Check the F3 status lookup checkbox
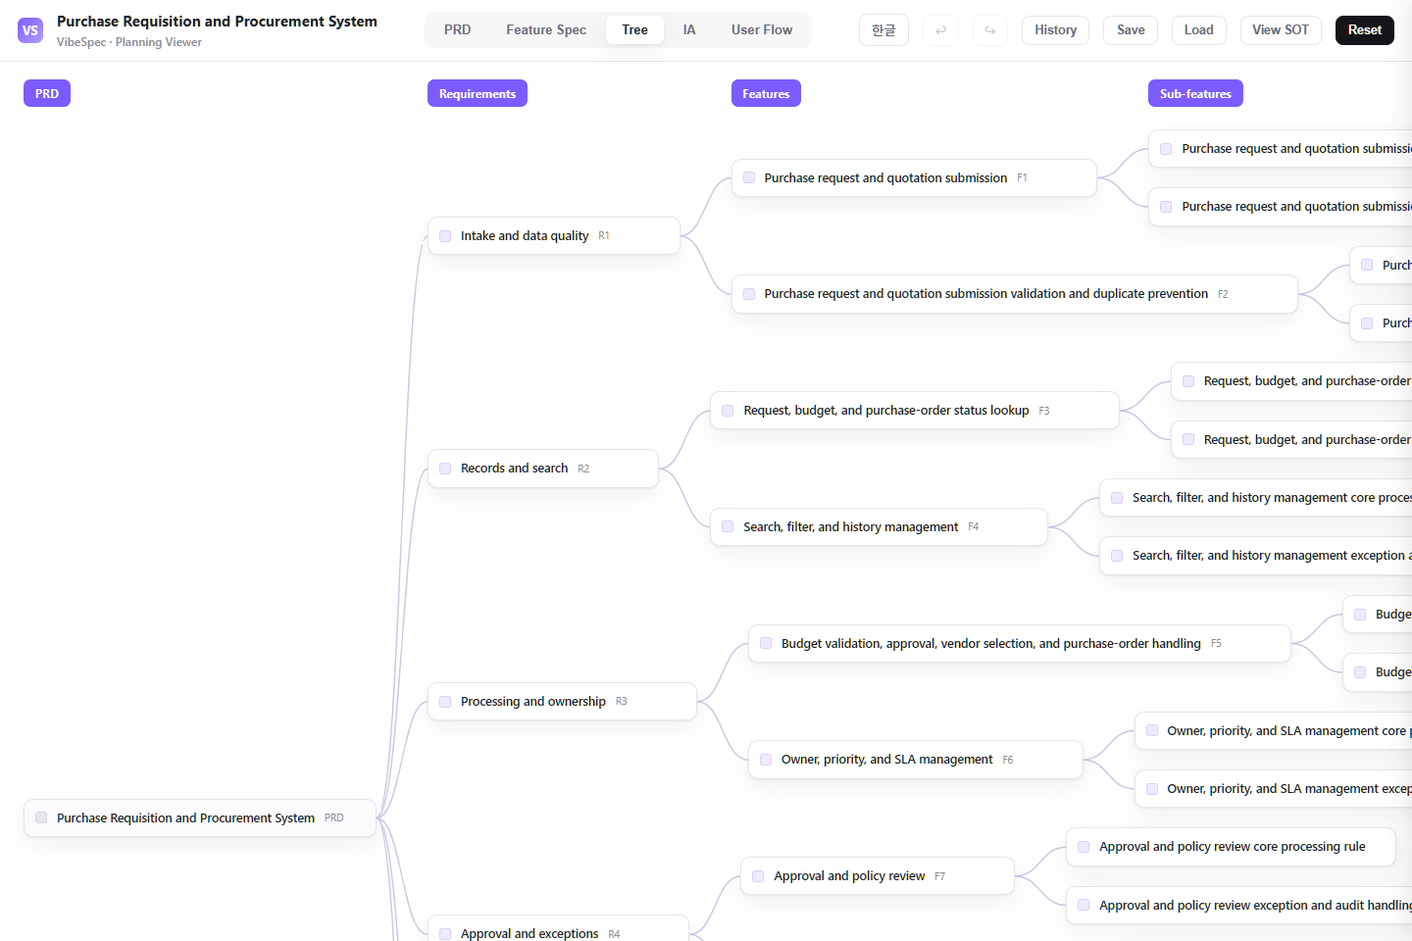1412x941 pixels. [728, 411]
